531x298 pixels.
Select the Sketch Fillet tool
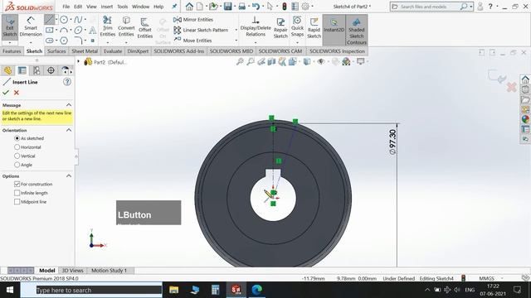[78, 41]
